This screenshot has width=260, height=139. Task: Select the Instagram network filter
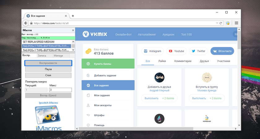tap(153, 51)
